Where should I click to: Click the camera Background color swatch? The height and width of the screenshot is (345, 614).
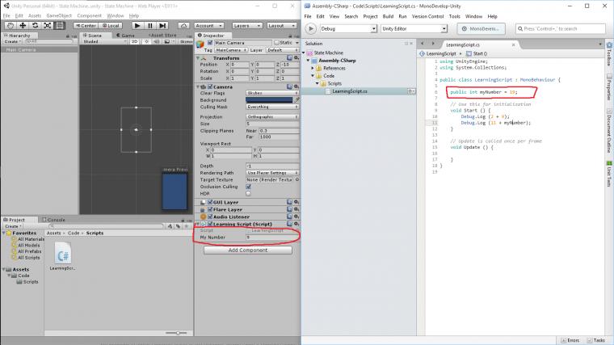click(269, 100)
